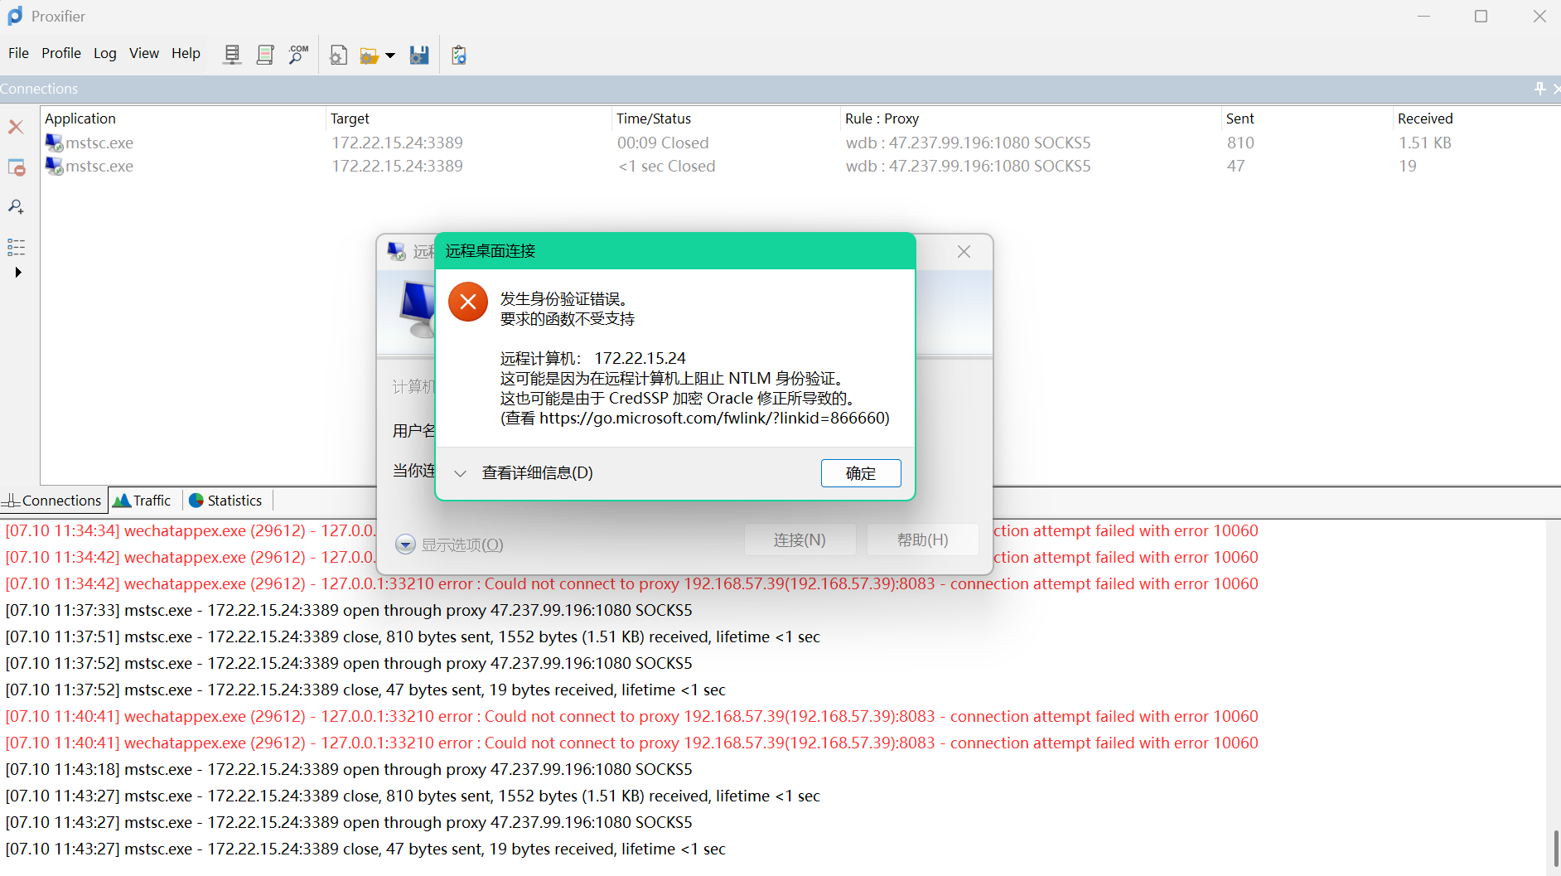Select the mstsc.exe row with 810 bytes sent
The image size is (1561, 876).
click(800, 143)
